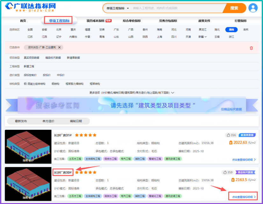Filter by 新建工程

coord(29,67)
